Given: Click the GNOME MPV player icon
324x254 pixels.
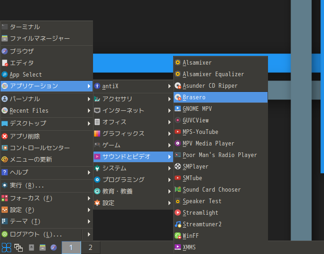Looking at the screenshot, I should coord(178,109).
